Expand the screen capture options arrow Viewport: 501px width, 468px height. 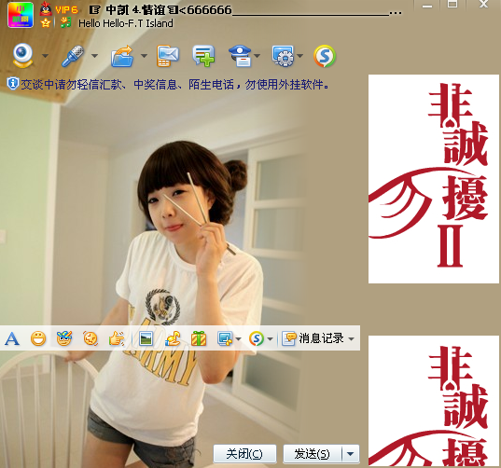[x=238, y=338]
